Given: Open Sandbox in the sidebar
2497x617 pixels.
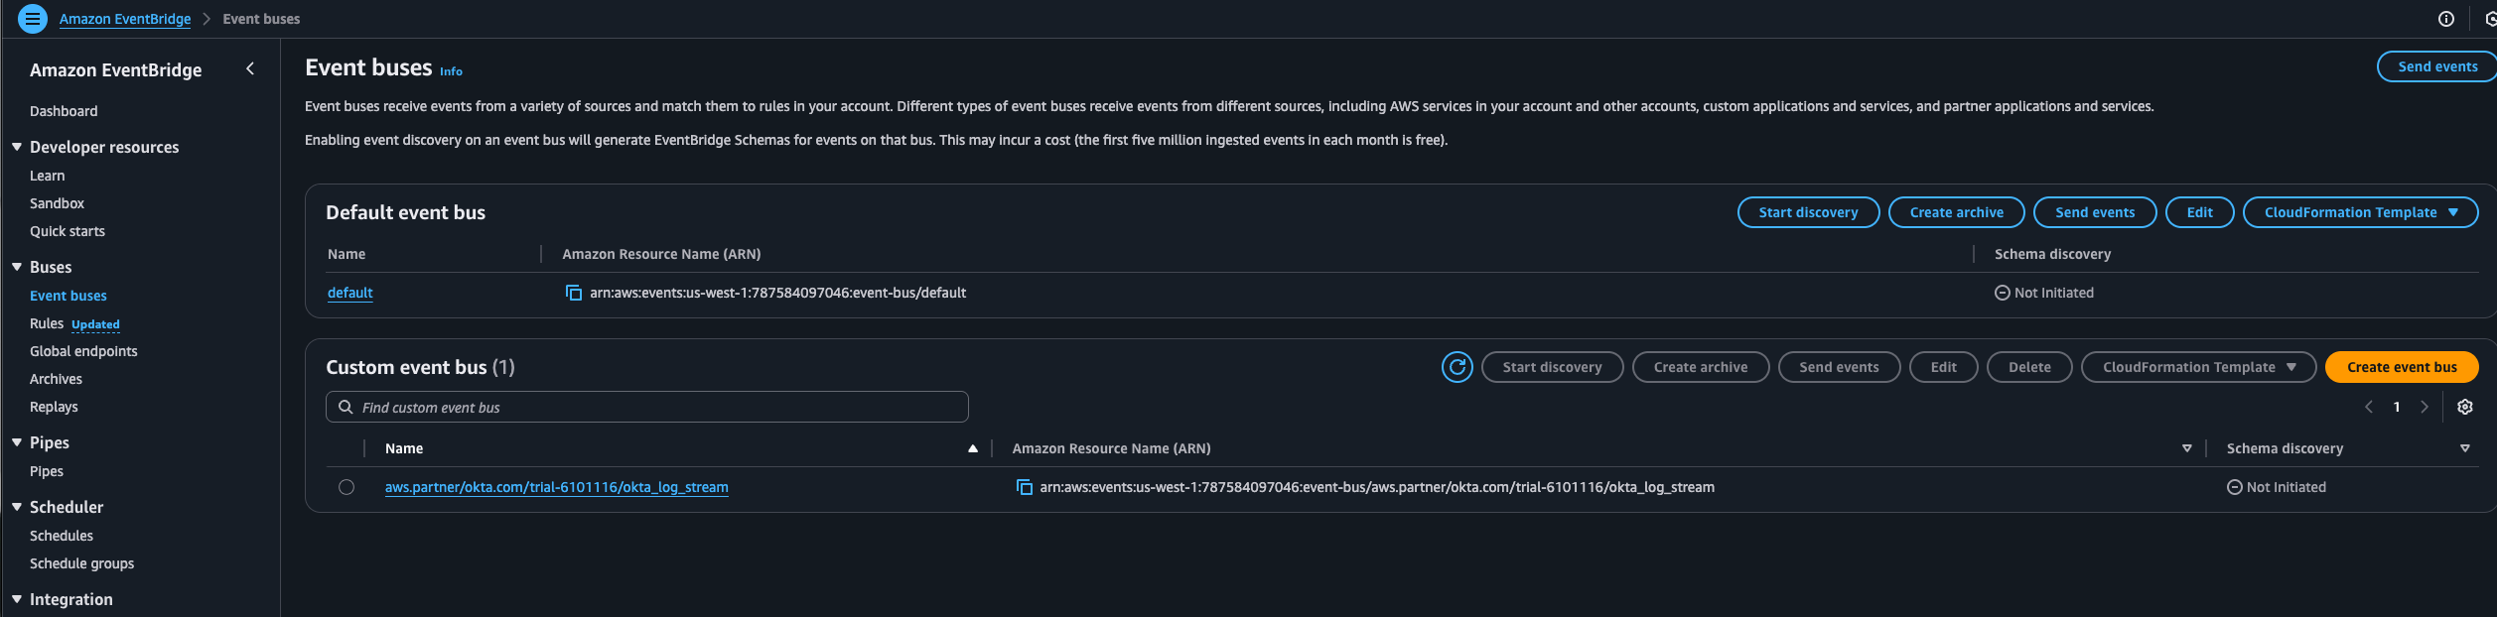Looking at the screenshot, I should pos(57,203).
